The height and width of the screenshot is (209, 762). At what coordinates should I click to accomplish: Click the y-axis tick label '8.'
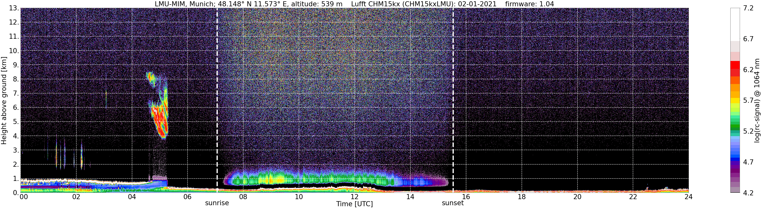click(x=16, y=79)
